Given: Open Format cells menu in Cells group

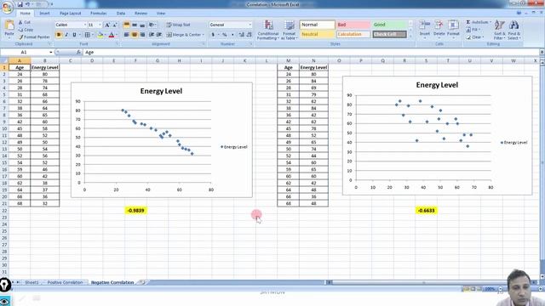Looking at the screenshot, I should click(x=453, y=29).
